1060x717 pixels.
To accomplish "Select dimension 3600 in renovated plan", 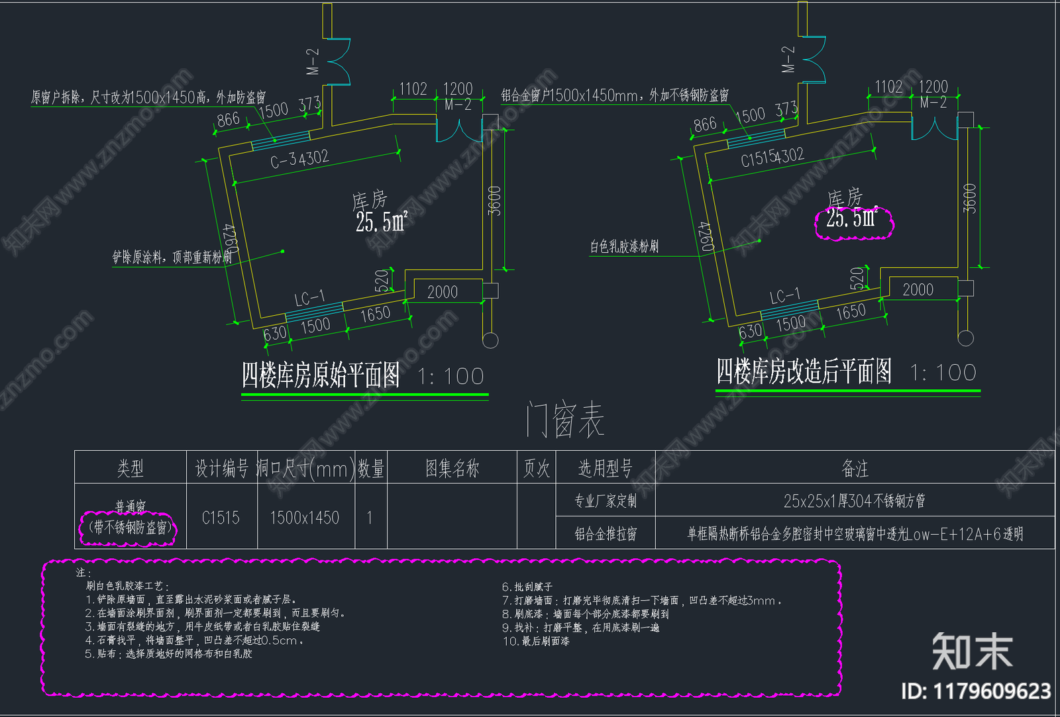I will pyautogui.click(x=969, y=198).
